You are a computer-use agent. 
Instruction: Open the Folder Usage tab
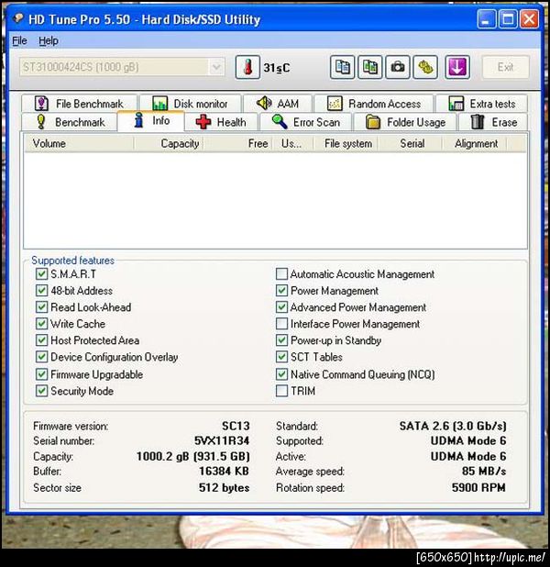click(x=405, y=122)
